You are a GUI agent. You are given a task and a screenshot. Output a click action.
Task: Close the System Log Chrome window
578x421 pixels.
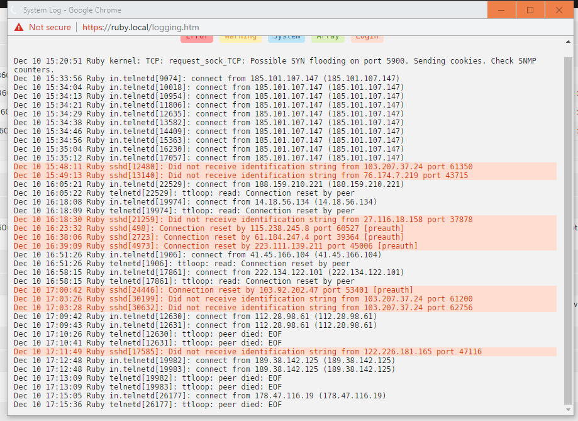(x=559, y=10)
